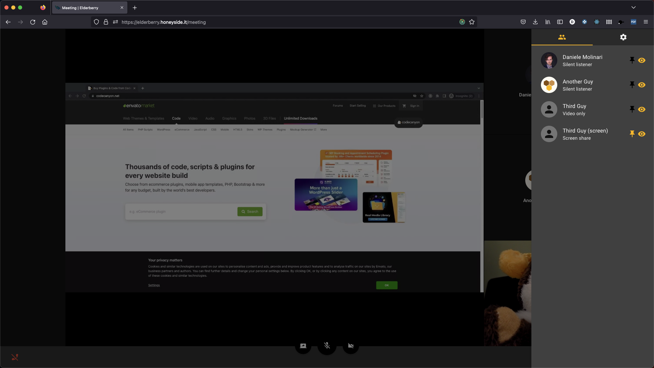This screenshot has width=654, height=368.
Task: Click the PDF extension icon
Action: coord(633,22)
